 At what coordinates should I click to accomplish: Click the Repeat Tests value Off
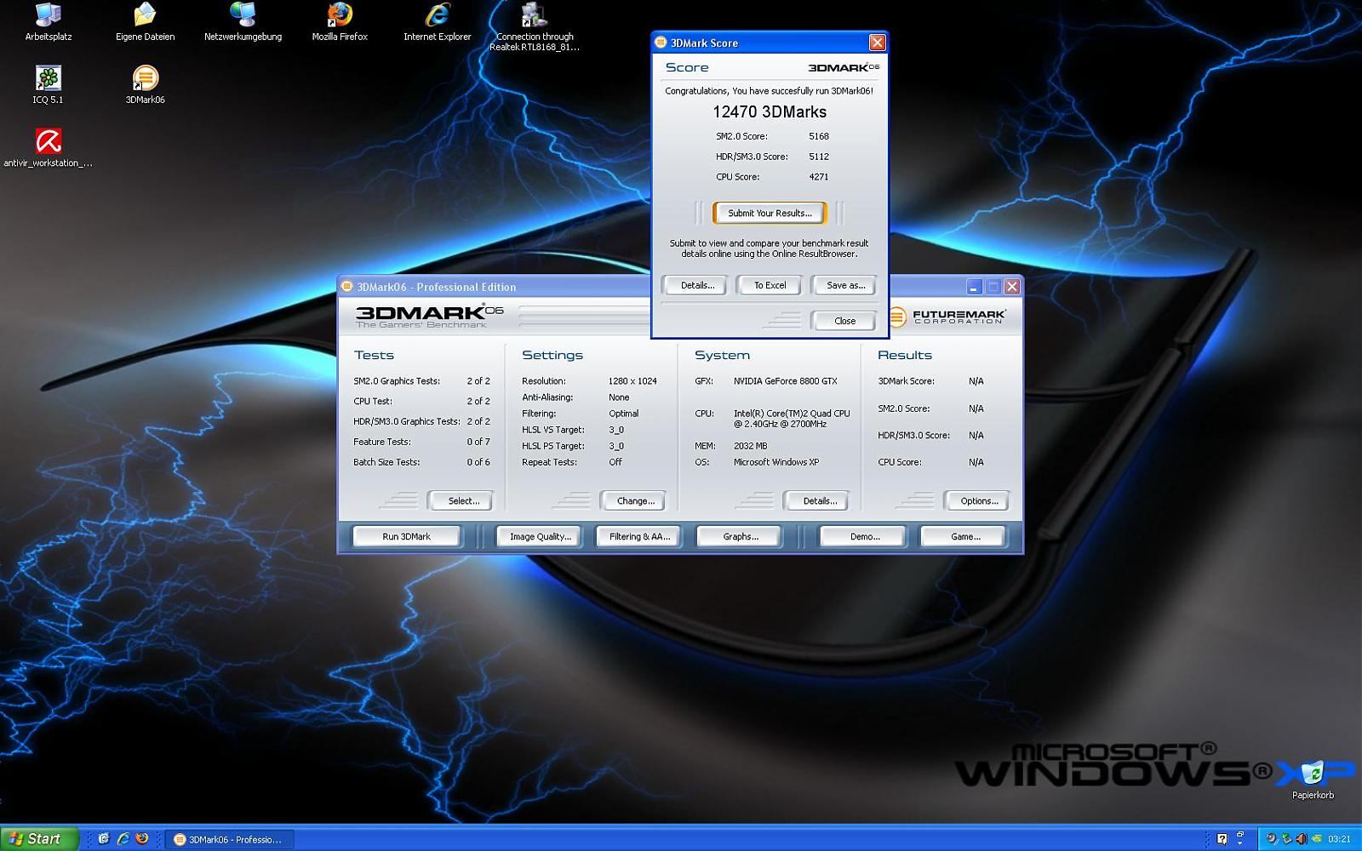tap(615, 462)
